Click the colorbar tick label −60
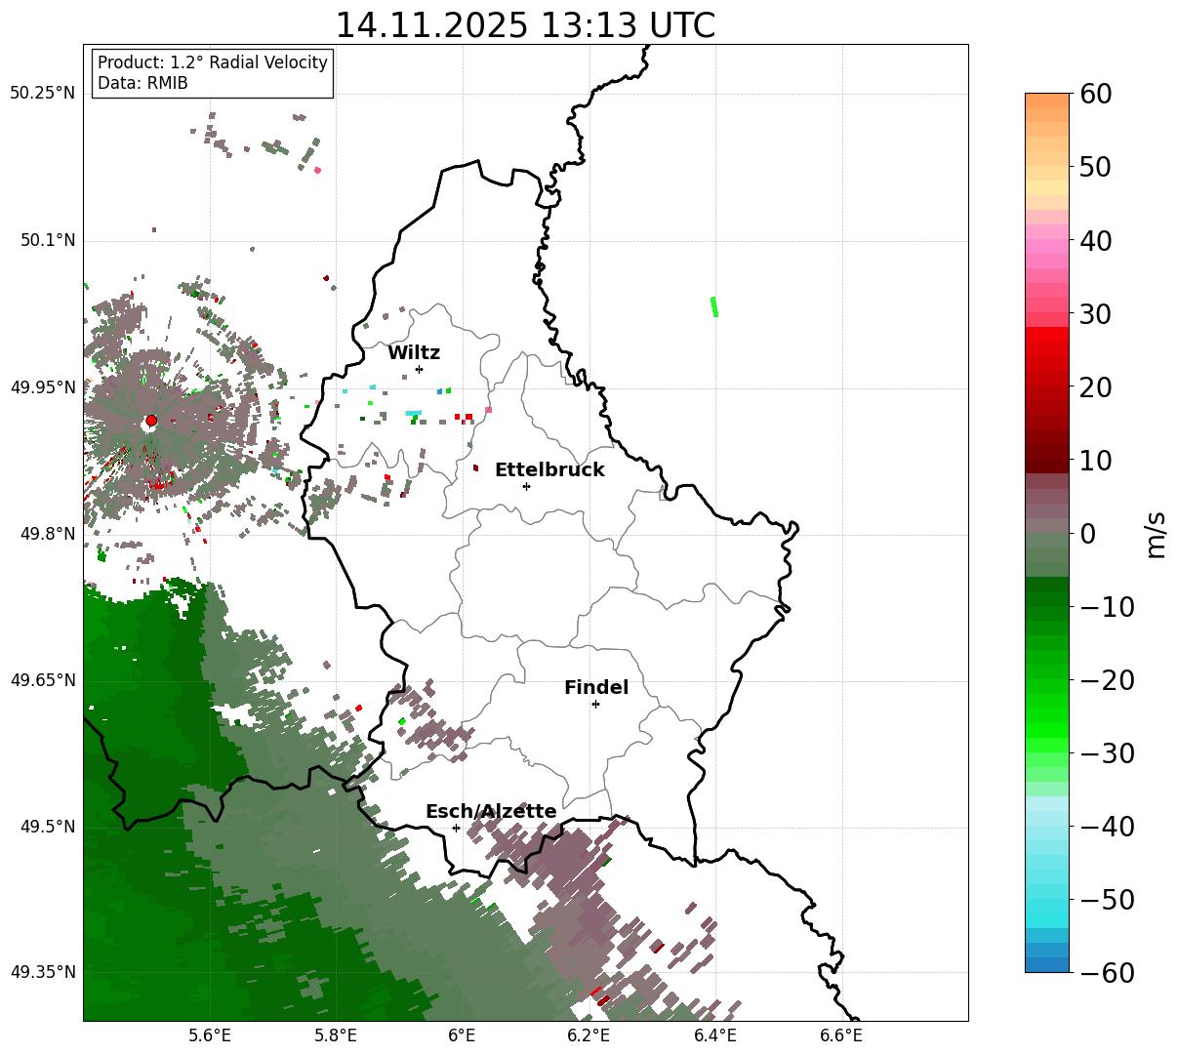Image resolution: width=1178 pixels, height=1055 pixels. (x=1107, y=972)
